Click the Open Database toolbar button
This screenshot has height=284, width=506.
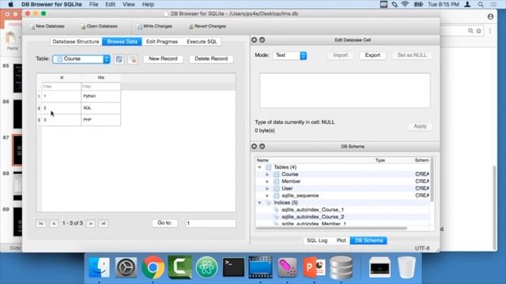coord(99,26)
